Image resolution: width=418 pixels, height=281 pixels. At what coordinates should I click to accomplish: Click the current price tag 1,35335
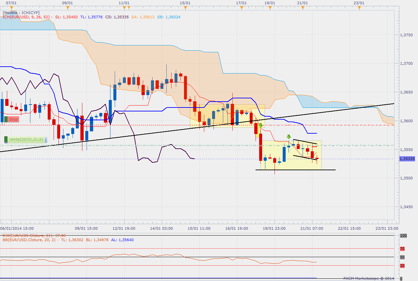[407, 159]
